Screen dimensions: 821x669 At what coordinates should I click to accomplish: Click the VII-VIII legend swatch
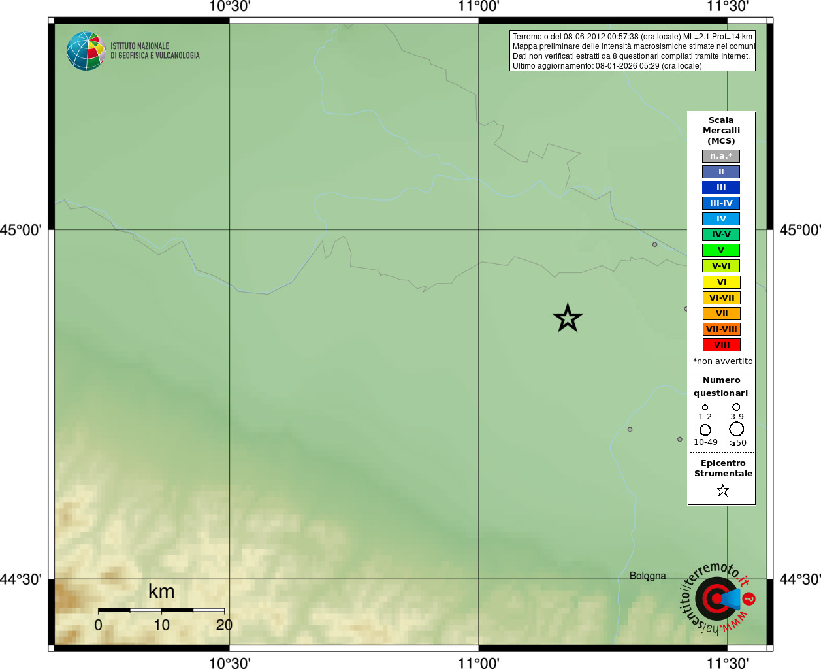pyautogui.click(x=721, y=329)
